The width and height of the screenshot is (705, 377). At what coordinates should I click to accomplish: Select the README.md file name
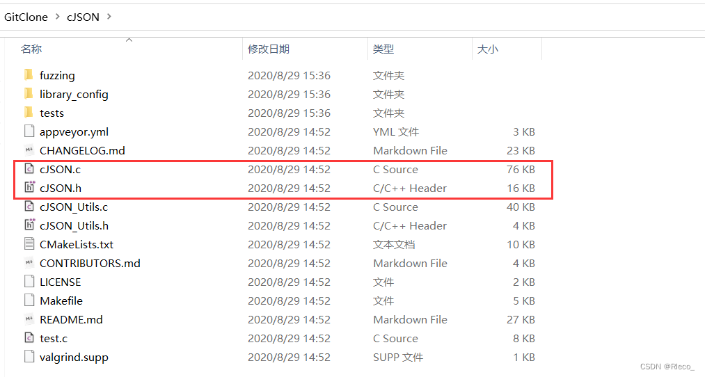pos(71,320)
